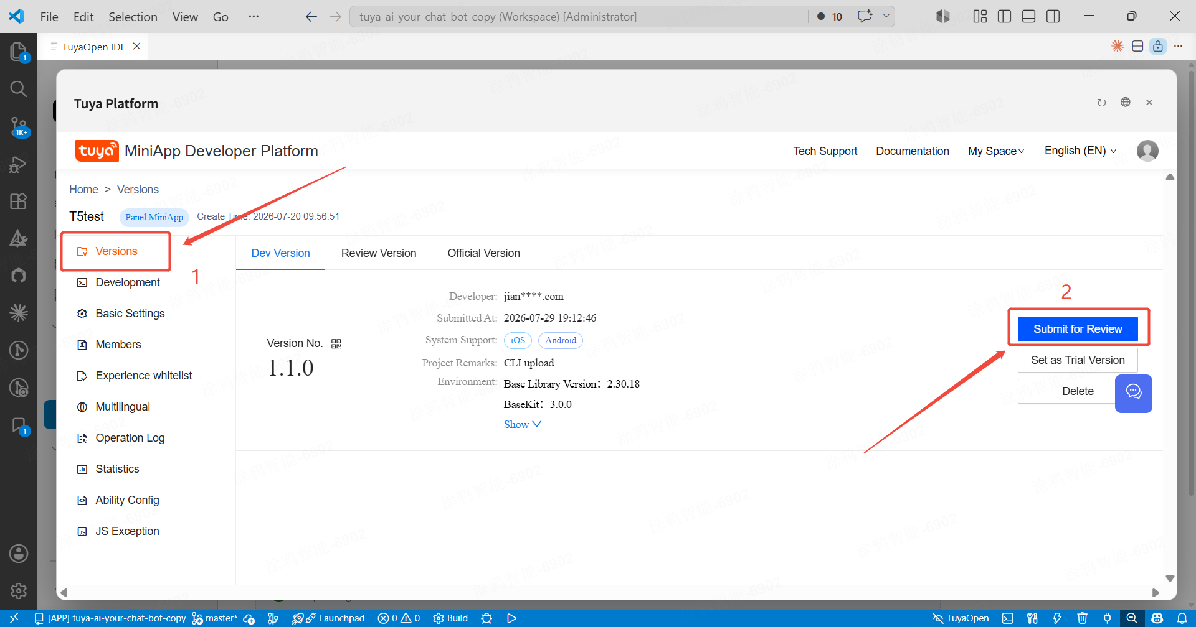The image size is (1196, 627).
Task: Open chat dropdown arrow in title bar
Action: click(886, 16)
